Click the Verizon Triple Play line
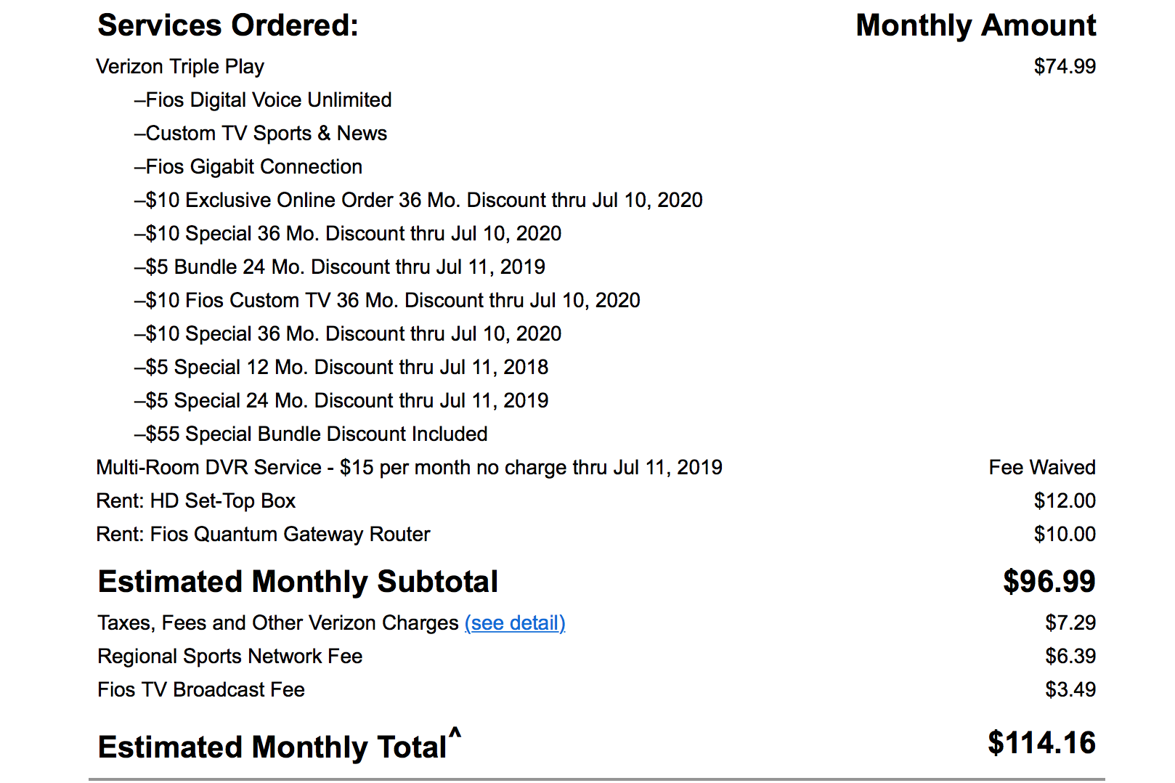 click(x=180, y=67)
